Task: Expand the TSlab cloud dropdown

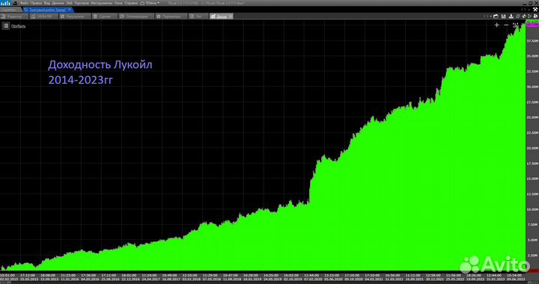Action: coord(150,3)
